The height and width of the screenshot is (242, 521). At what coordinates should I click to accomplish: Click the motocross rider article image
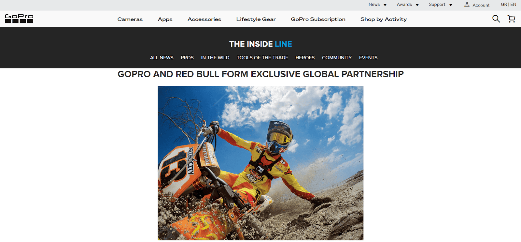click(x=260, y=163)
